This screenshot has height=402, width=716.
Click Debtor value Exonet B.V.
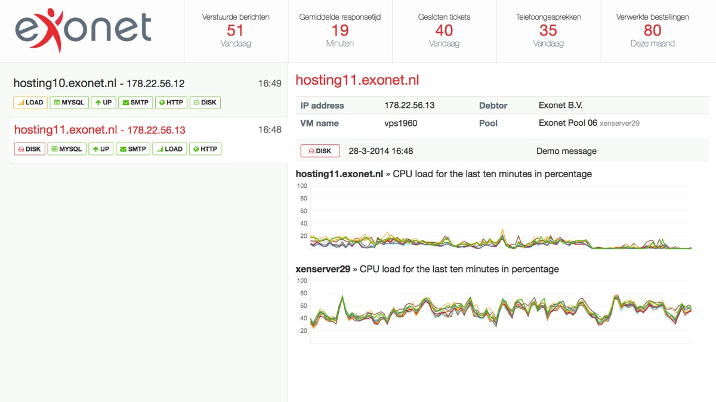coord(560,106)
